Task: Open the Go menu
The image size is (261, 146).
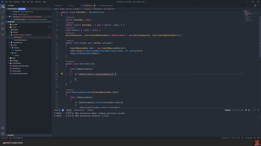Action: click(x=28, y=2)
